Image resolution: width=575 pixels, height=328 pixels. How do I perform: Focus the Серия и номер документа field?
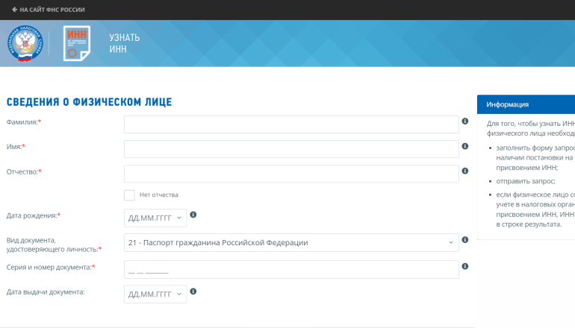tap(291, 269)
